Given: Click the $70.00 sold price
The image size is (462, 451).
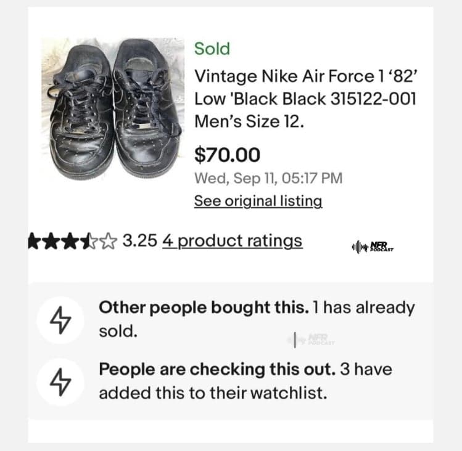Looking at the screenshot, I should coord(227,155).
